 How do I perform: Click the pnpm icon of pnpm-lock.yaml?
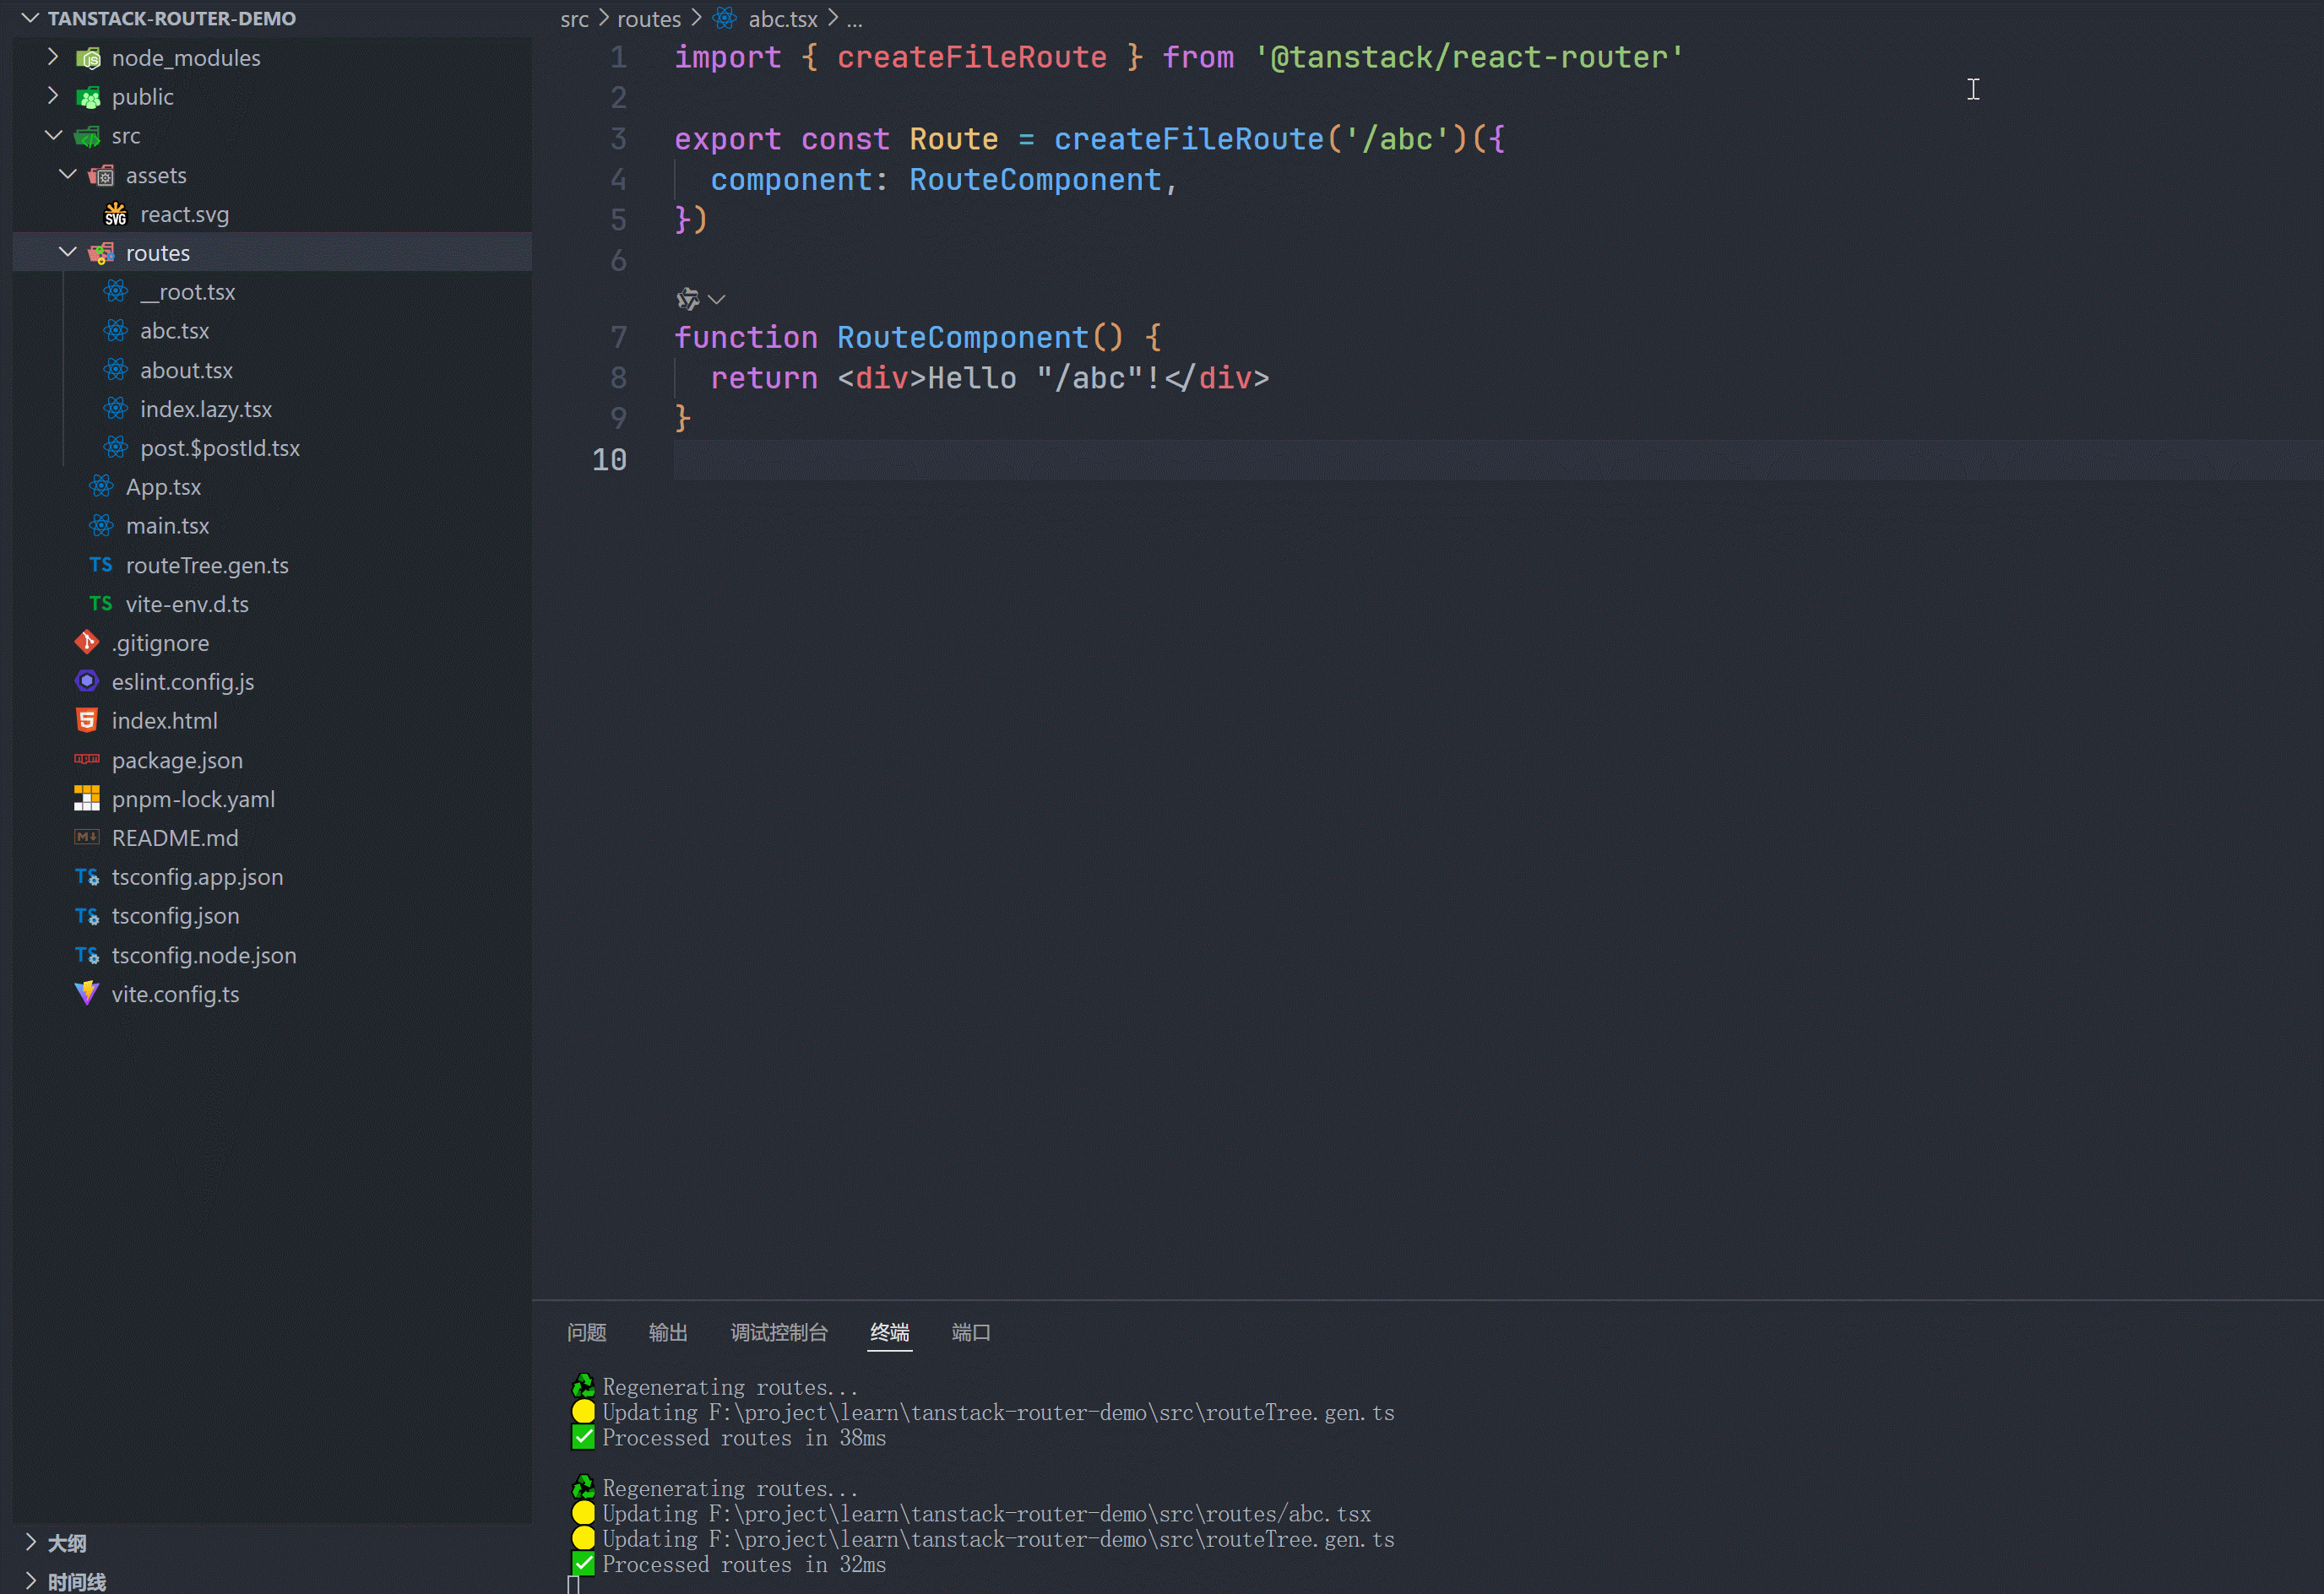tap(87, 798)
